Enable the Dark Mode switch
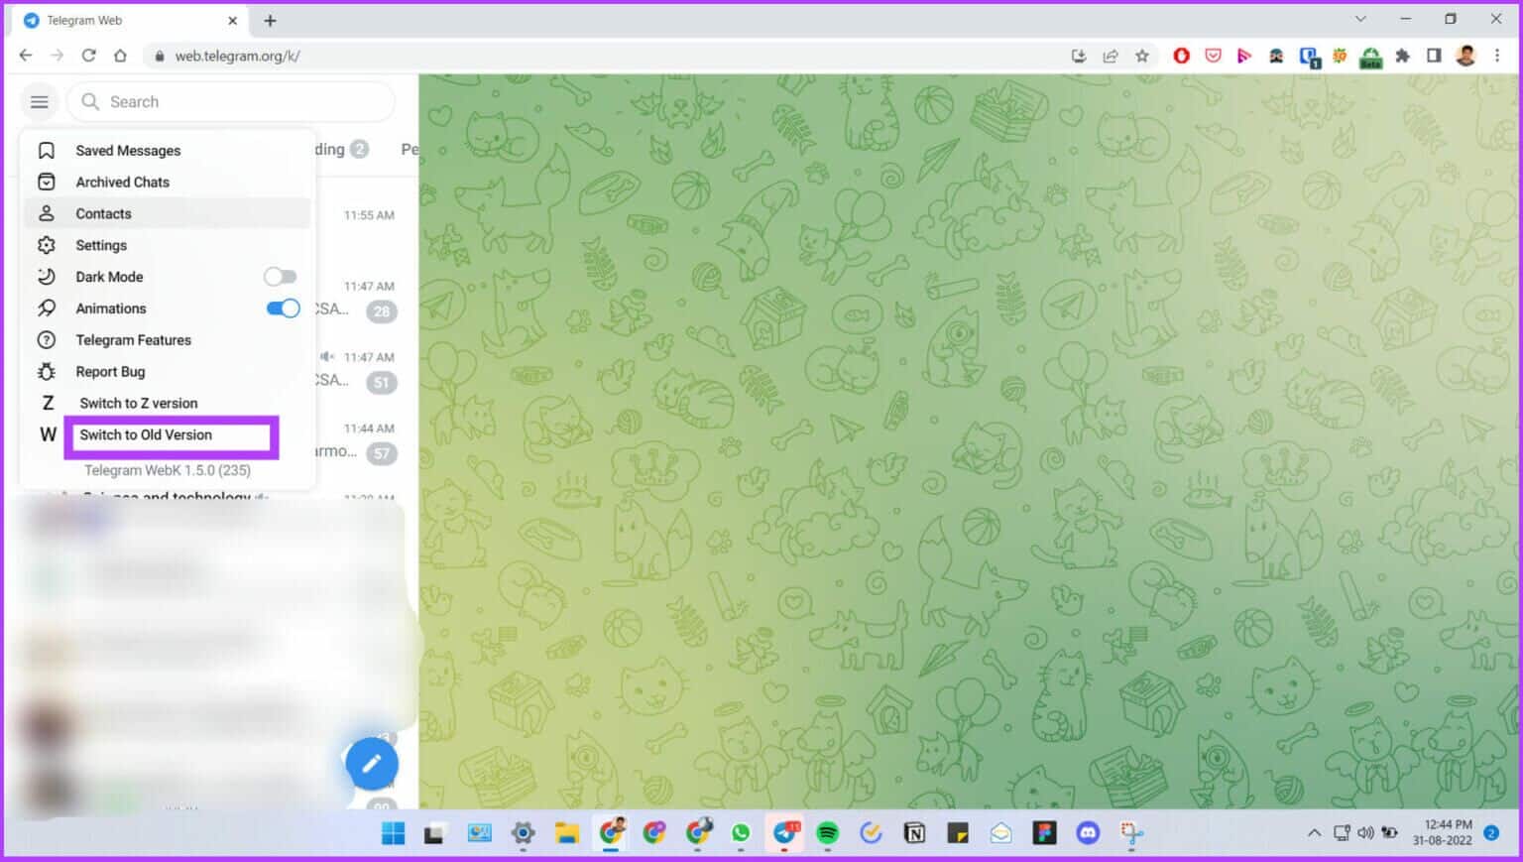The width and height of the screenshot is (1523, 862). point(281,277)
